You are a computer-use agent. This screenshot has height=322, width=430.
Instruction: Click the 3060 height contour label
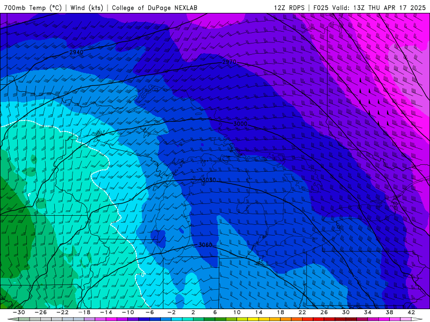pyautogui.click(x=205, y=245)
